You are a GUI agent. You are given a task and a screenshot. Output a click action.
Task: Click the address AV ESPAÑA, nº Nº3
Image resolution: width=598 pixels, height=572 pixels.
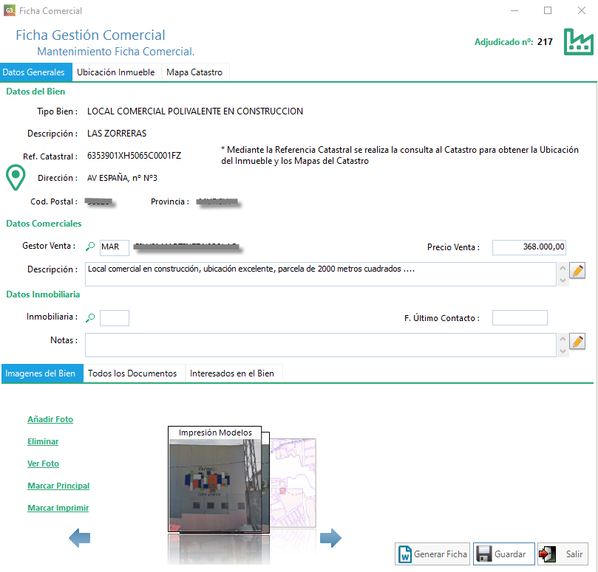(122, 178)
